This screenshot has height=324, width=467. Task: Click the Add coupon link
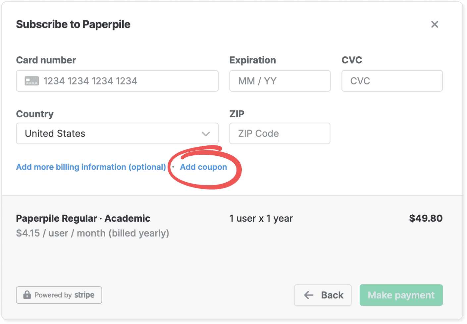pos(203,167)
